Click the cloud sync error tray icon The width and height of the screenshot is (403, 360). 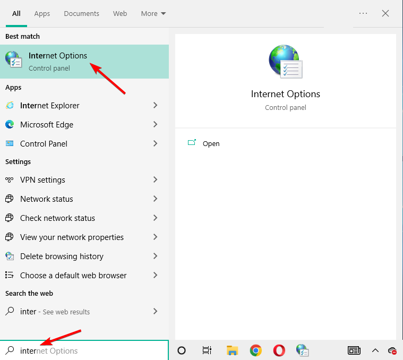click(392, 350)
